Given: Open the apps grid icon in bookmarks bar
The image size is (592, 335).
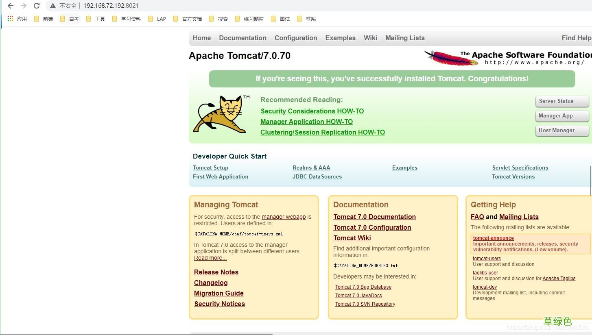Looking at the screenshot, I should click(11, 19).
